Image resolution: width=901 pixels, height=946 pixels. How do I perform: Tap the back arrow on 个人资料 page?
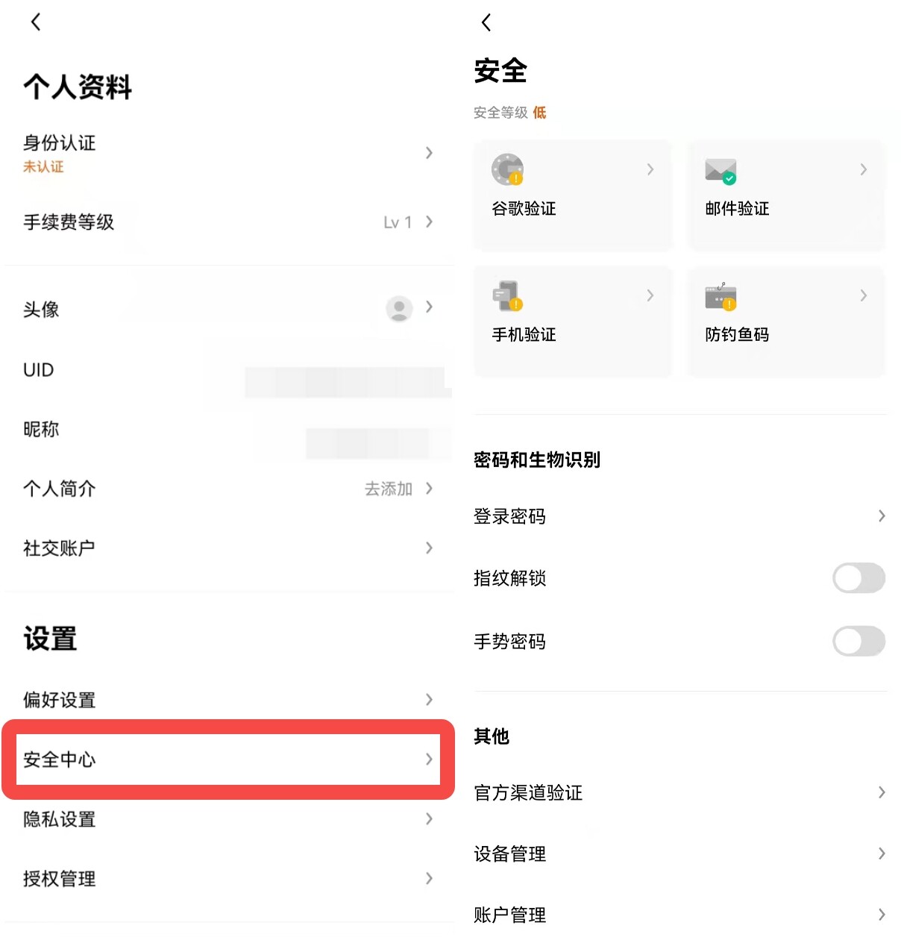[x=35, y=22]
